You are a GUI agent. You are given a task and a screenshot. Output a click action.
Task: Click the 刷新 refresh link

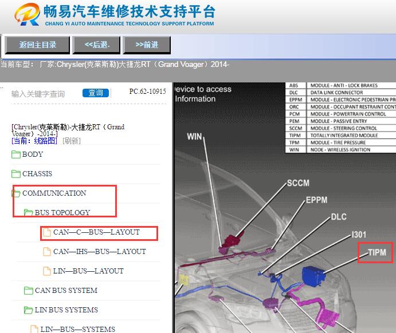point(72,141)
